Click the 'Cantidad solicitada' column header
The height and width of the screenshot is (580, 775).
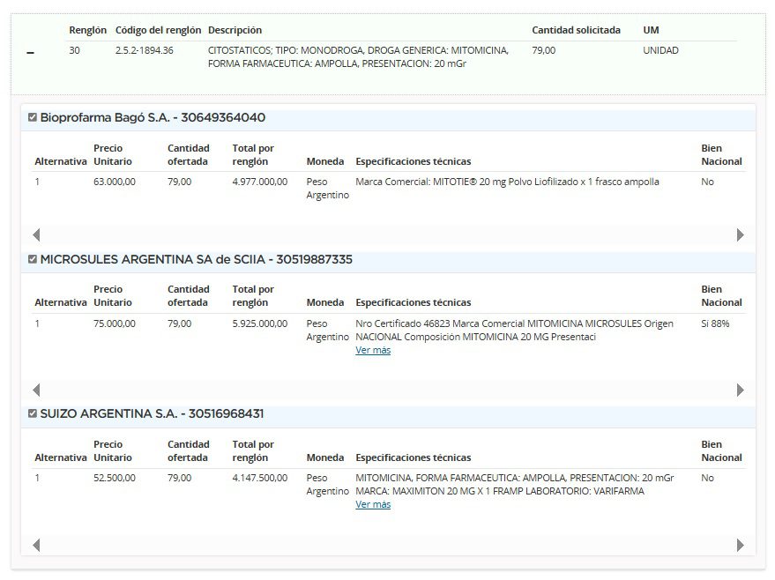[x=576, y=30]
